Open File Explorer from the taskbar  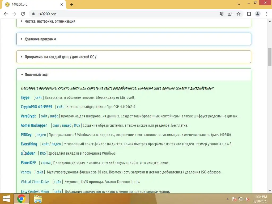[x=38, y=199]
